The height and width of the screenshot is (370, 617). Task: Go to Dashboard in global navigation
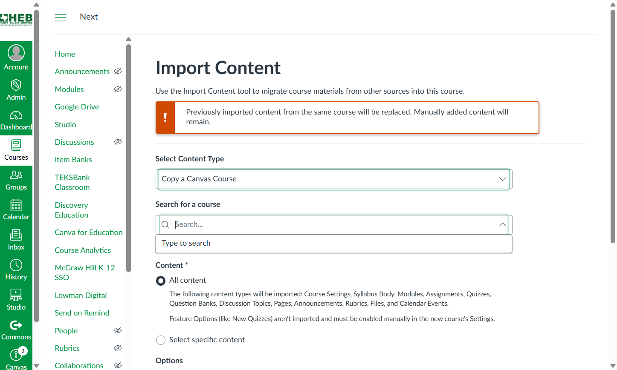tap(16, 120)
